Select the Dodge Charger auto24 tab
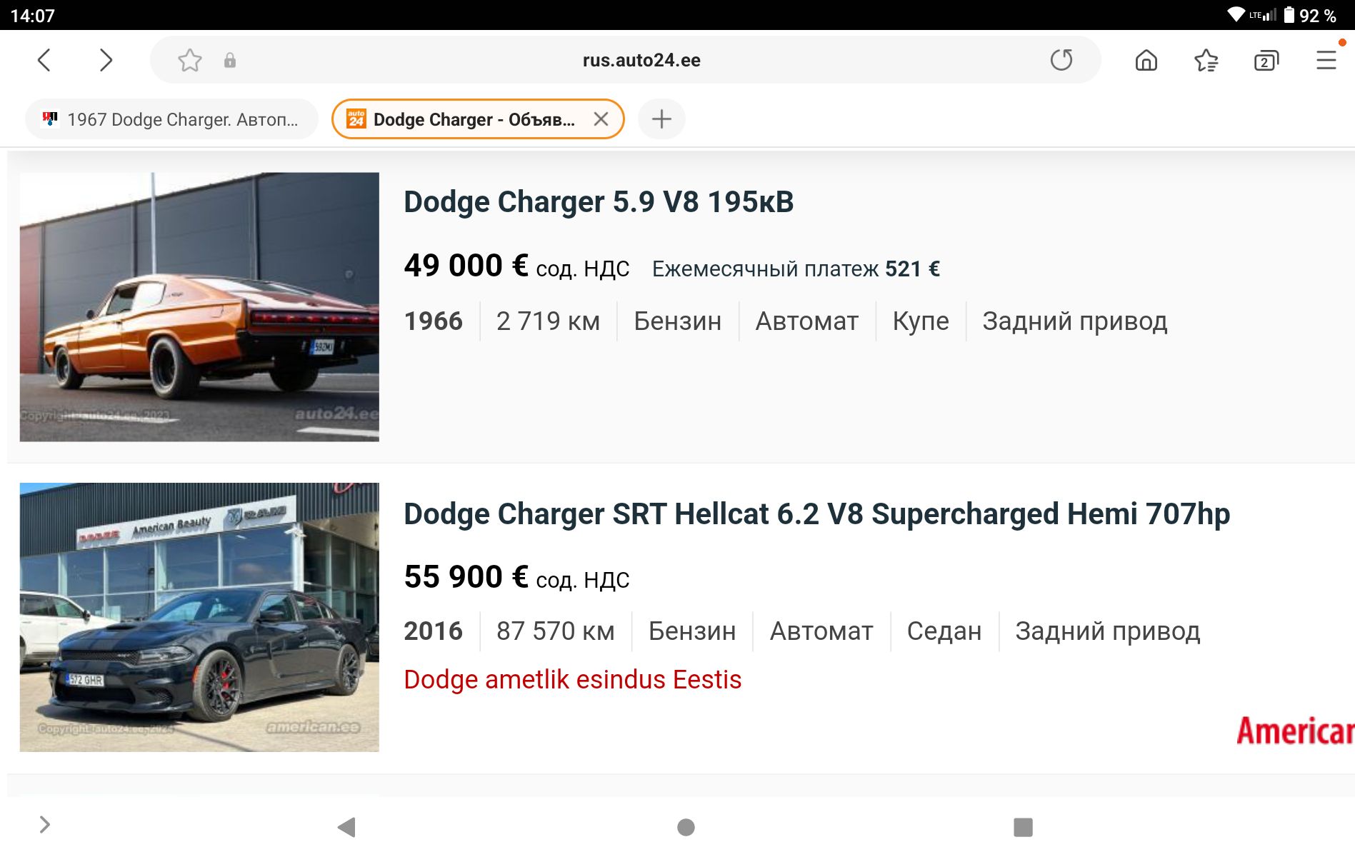This screenshot has width=1355, height=857. click(x=464, y=119)
